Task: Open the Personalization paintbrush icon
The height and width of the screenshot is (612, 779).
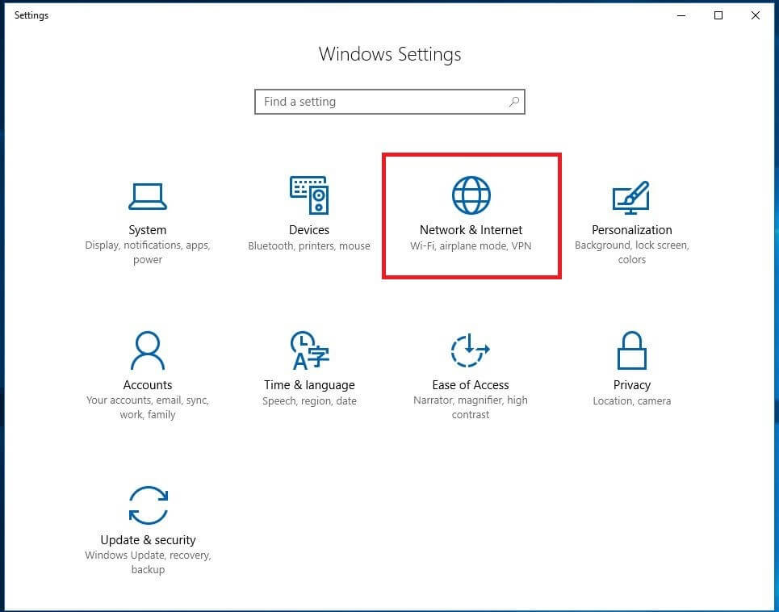Action: click(631, 197)
